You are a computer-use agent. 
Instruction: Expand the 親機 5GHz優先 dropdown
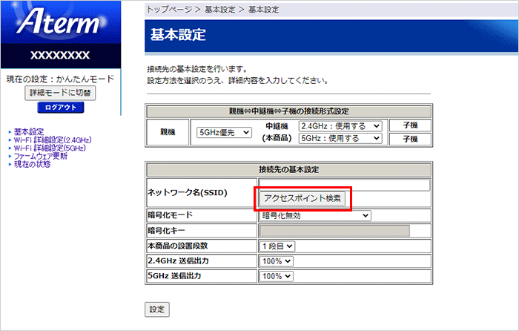click(222, 133)
